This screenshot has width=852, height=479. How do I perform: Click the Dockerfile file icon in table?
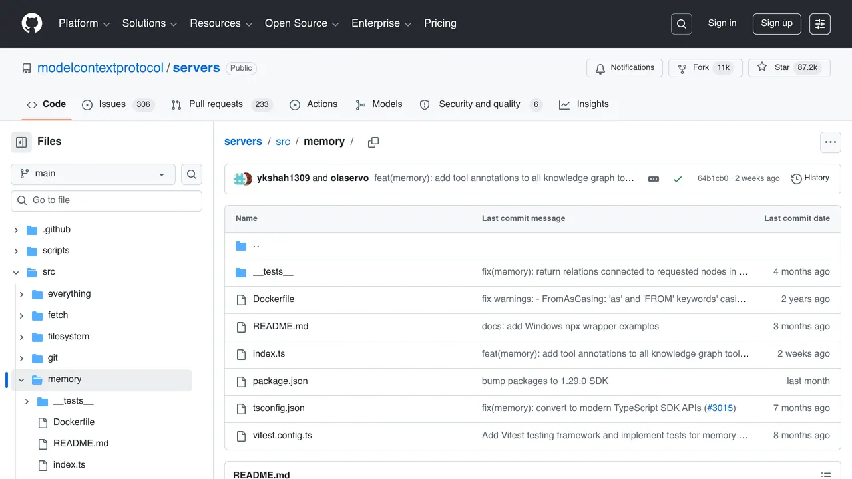pos(241,299)
